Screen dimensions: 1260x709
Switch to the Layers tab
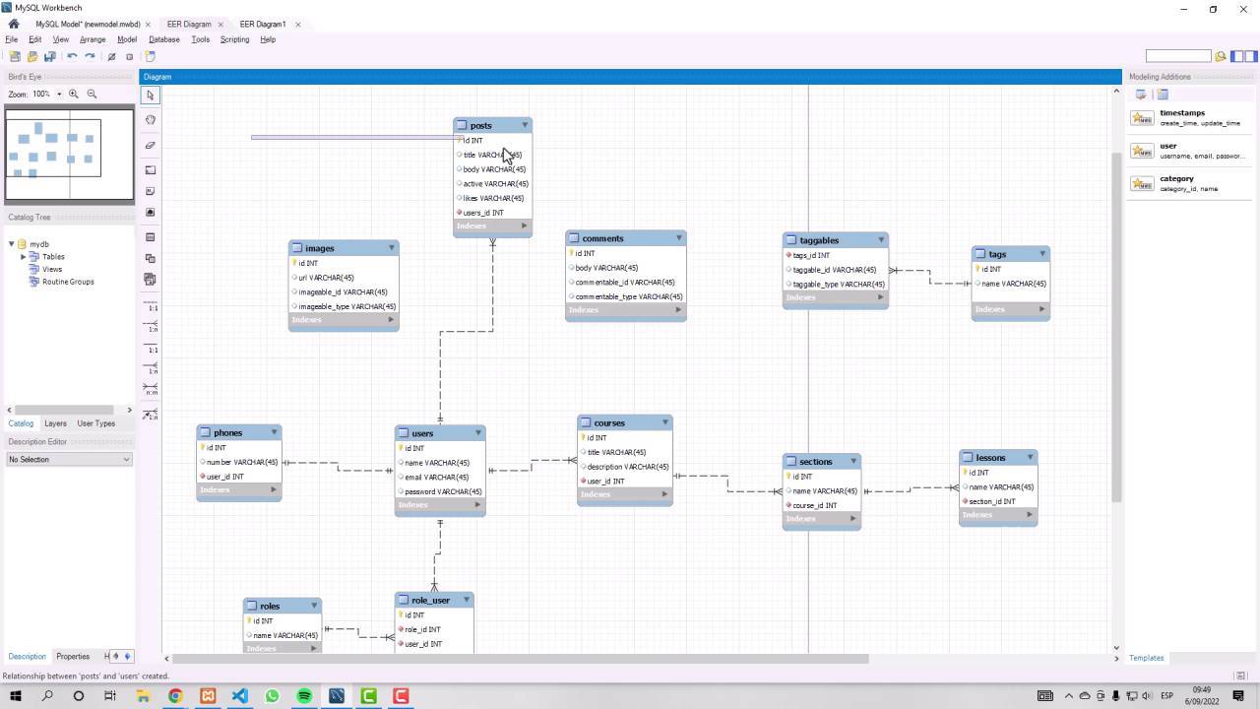click(55, 423)
